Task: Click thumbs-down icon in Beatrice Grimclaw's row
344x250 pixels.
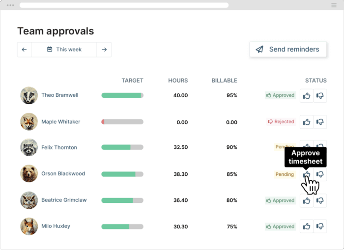Action: pyautogui.click(x=320, y=200)
